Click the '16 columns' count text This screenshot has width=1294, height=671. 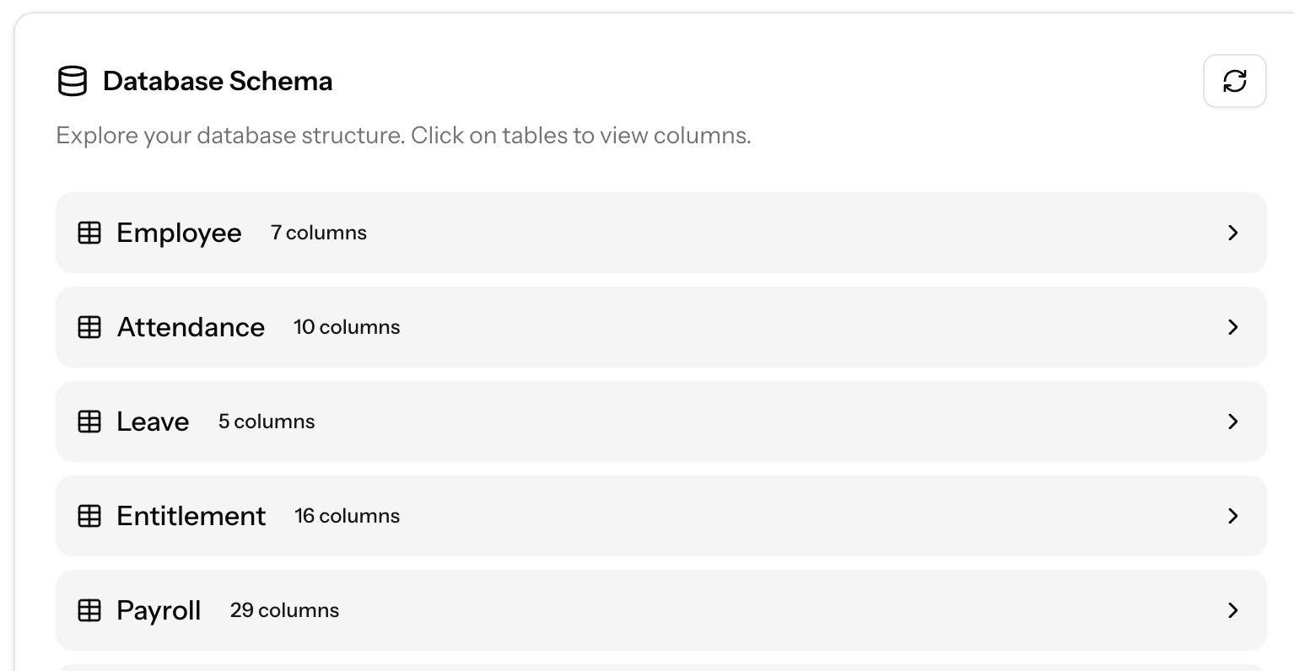(x=347, y=516)
